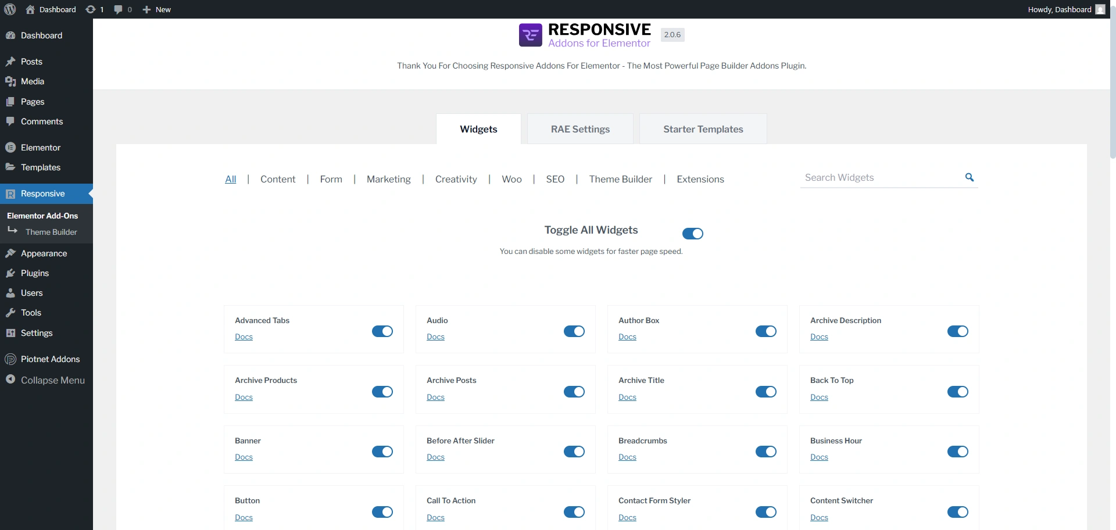Viewport: 1116px width, 530px height.
Task: Click the Plugins plug icon in sidebar
Action: 10,273
